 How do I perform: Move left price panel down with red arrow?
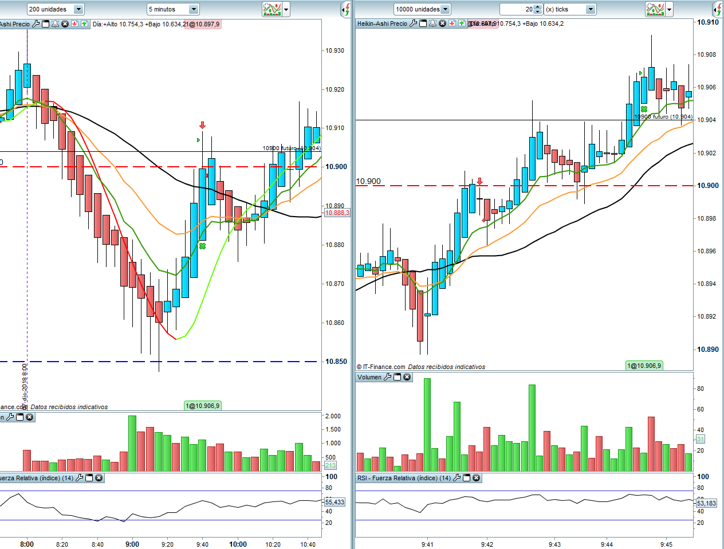tap(75, 24)
